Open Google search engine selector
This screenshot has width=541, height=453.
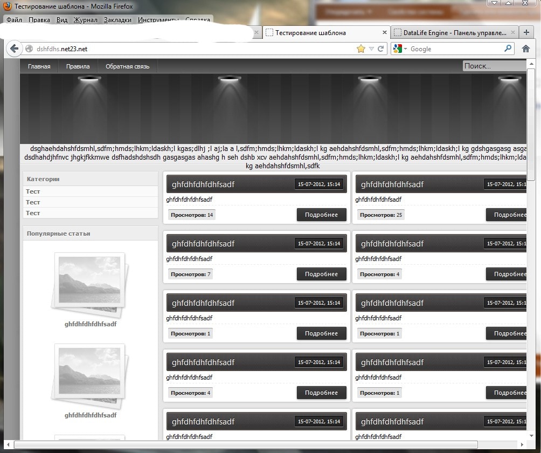pyautogui.click(x=400, y=49)
